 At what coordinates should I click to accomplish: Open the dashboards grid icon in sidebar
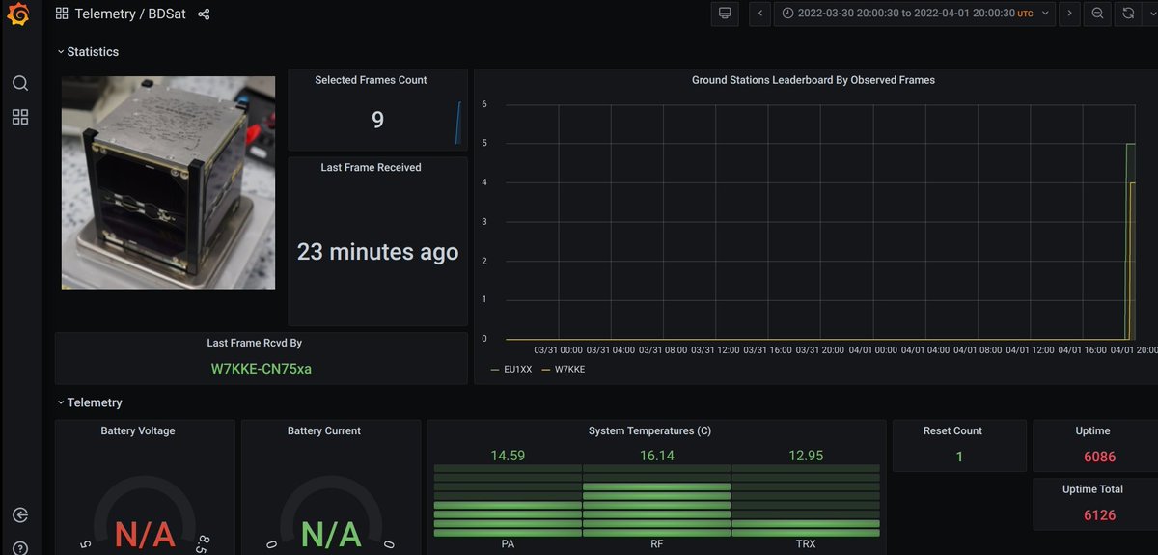tap(20, 117)
